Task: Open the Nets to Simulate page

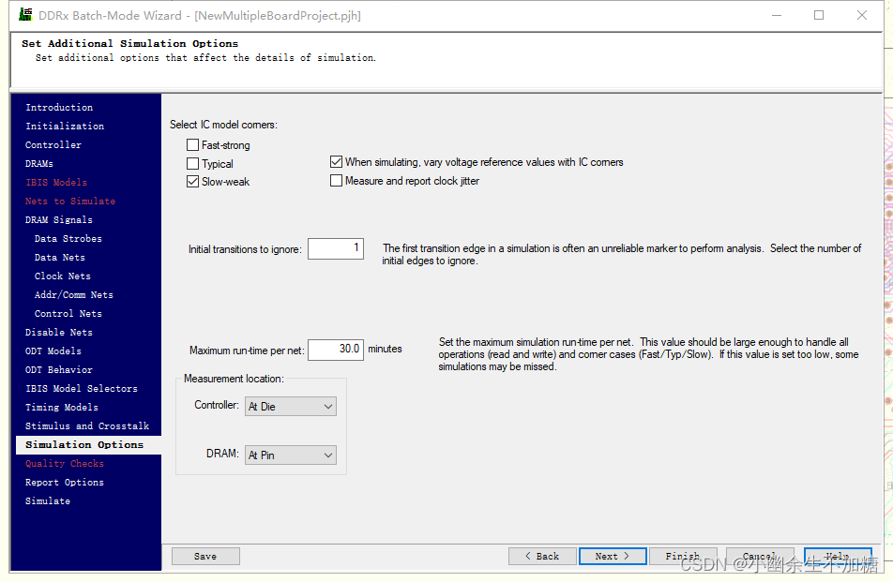Action: pos(70,201)
